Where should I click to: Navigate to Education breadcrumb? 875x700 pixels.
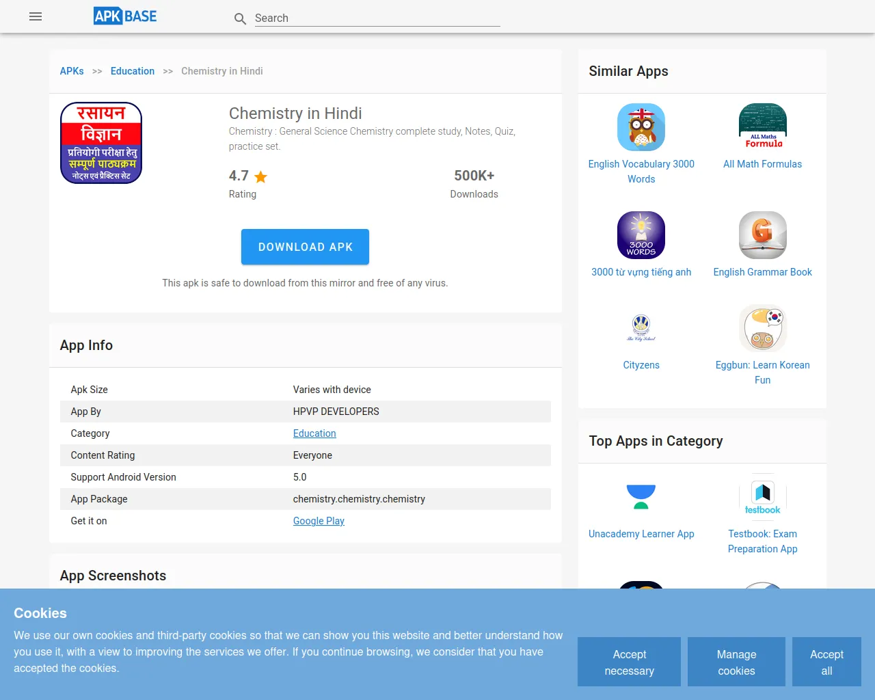(x=133, y=71)
